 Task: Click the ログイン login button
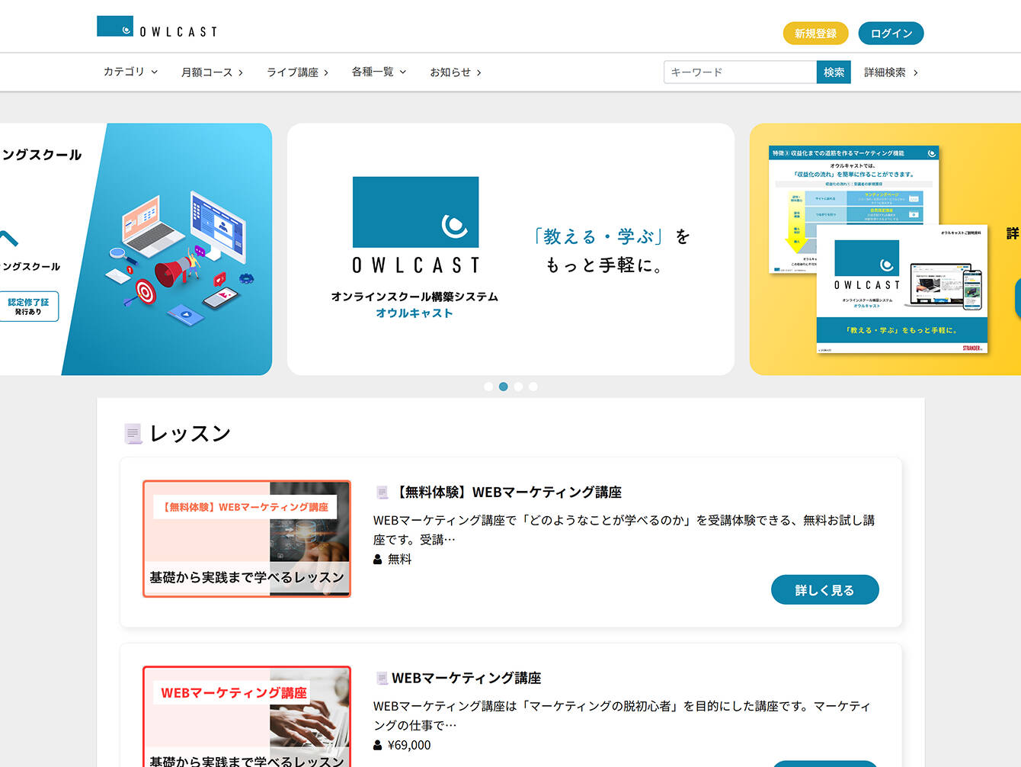click(891, 34)
